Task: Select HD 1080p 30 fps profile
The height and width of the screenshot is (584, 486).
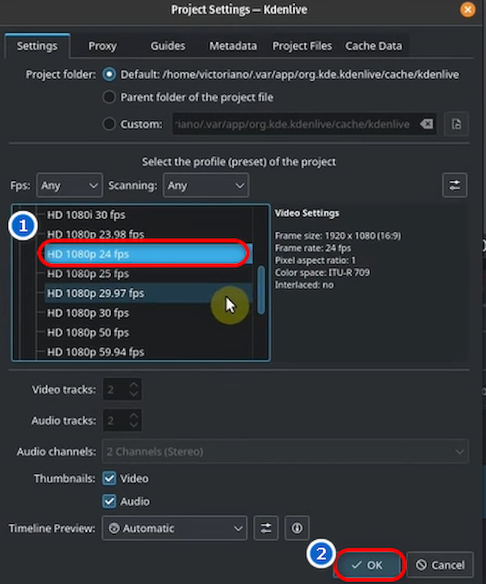Action: [148, 313]
